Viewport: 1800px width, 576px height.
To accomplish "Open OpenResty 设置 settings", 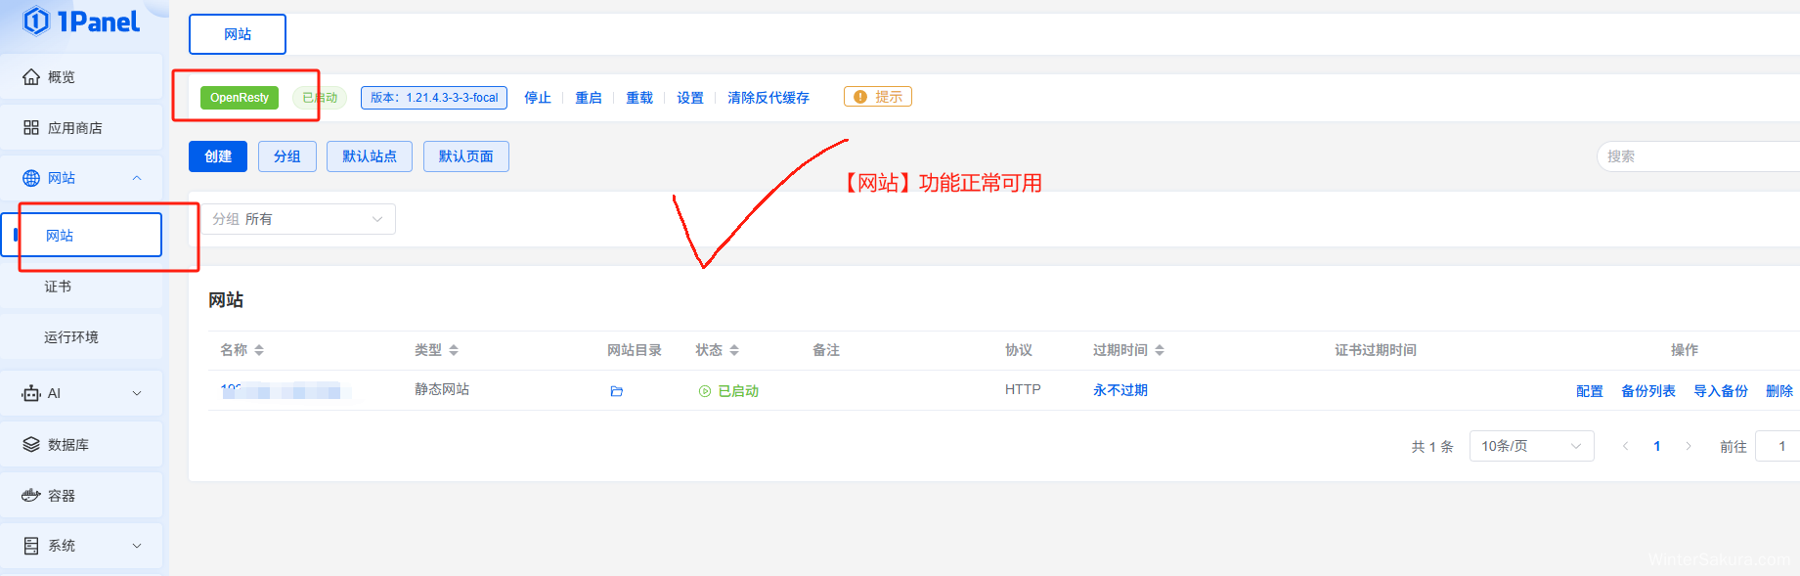I will pyautogui.click(x=690, y=98).
